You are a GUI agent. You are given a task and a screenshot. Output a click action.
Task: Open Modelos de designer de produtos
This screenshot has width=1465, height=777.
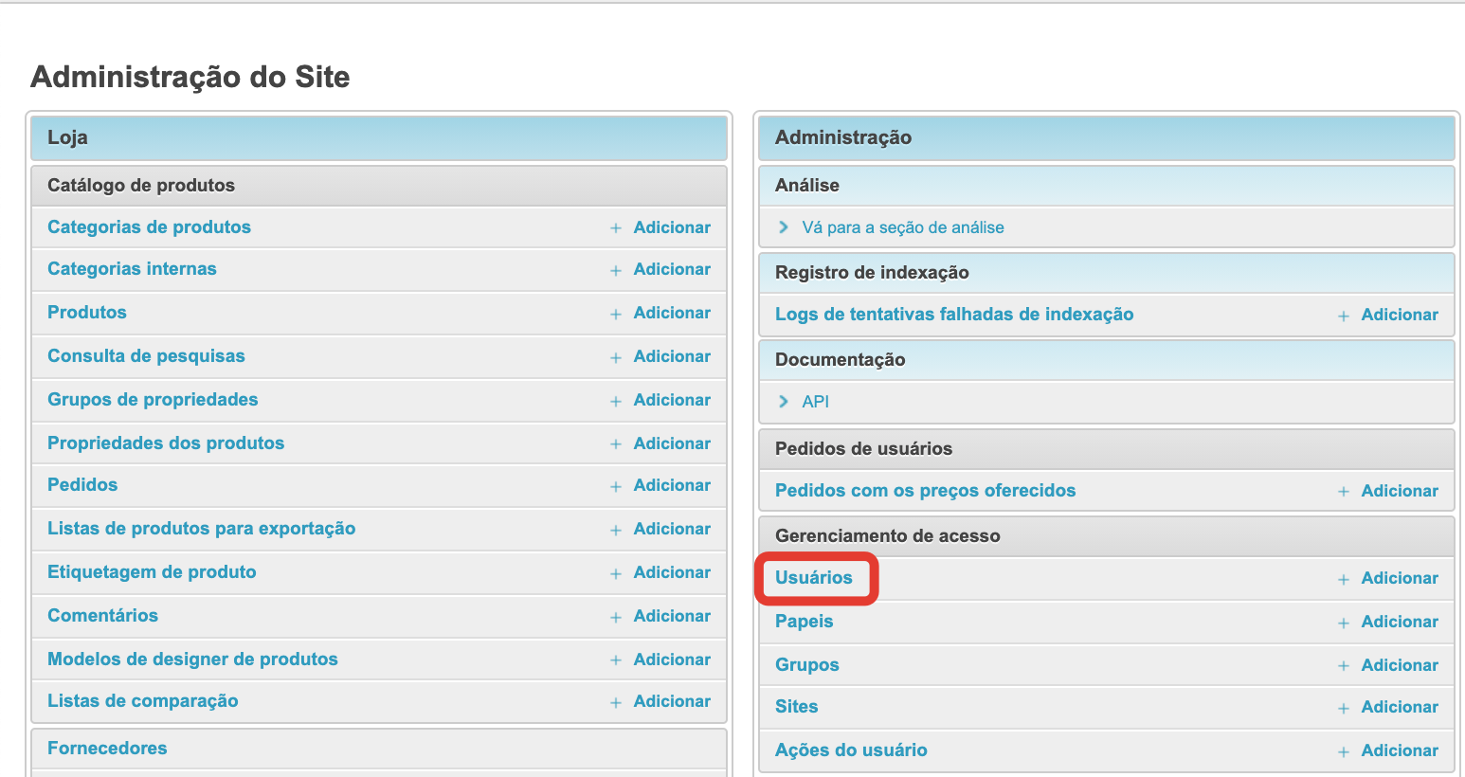(192, 660)
